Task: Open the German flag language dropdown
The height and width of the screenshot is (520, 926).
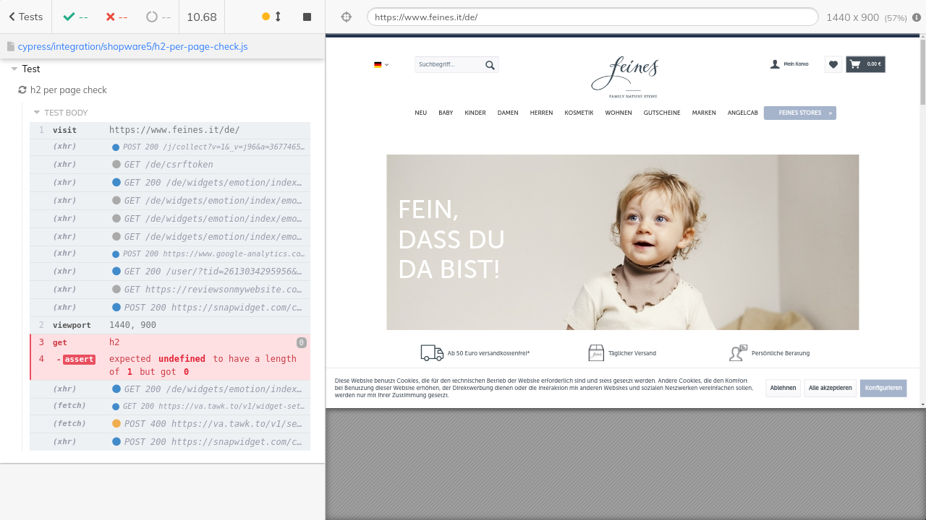Action: point(381,64)
